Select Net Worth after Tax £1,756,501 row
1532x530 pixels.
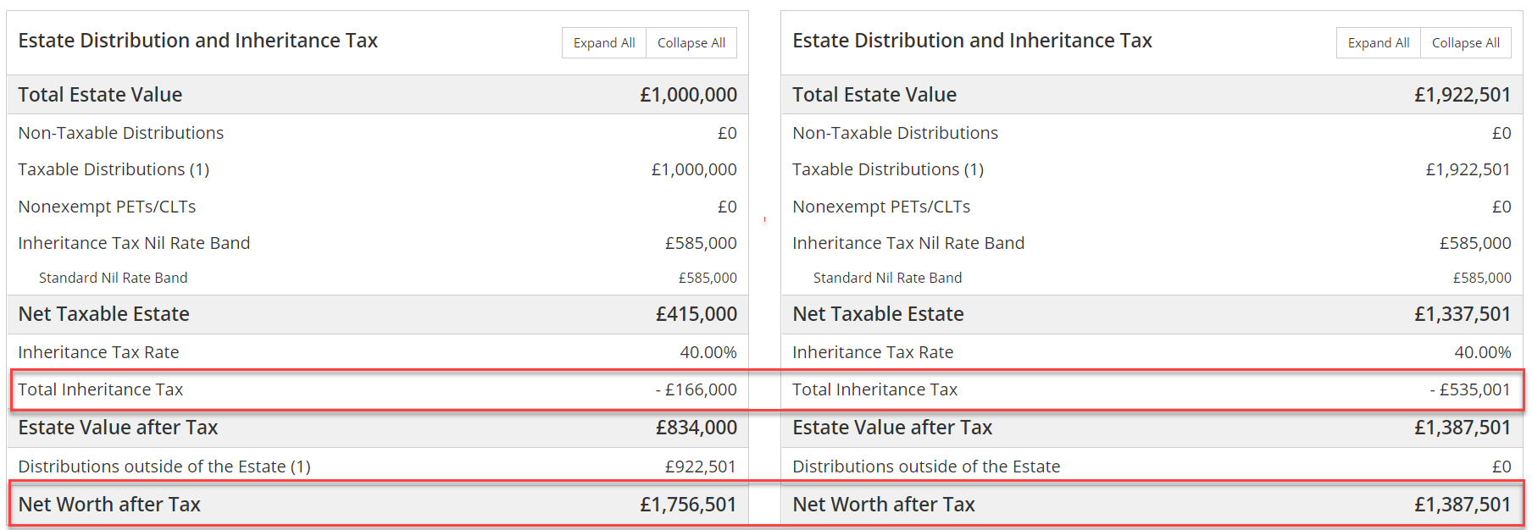pos(377,505)
